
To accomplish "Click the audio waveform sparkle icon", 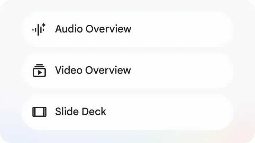I will click(x=39, y=29).
